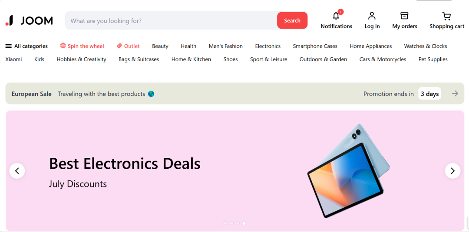Open My orders box icon
469x232 pixels.
[x=404, y=16]
